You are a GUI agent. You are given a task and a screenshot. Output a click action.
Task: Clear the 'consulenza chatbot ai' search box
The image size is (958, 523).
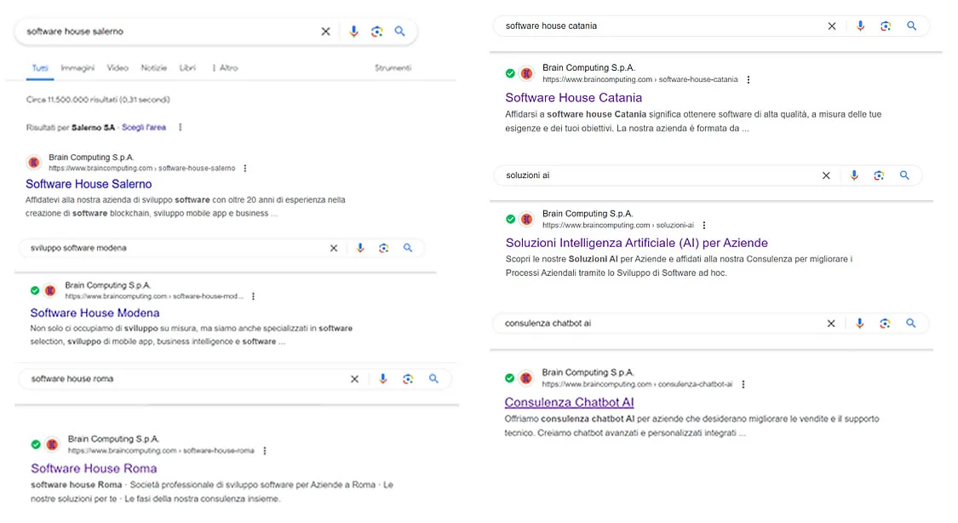(831, 323)
